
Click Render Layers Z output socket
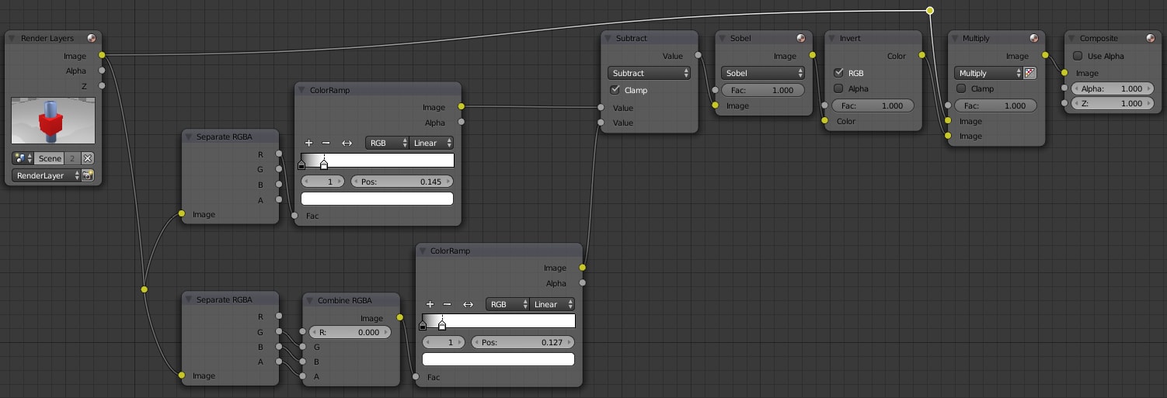(102, 85)
